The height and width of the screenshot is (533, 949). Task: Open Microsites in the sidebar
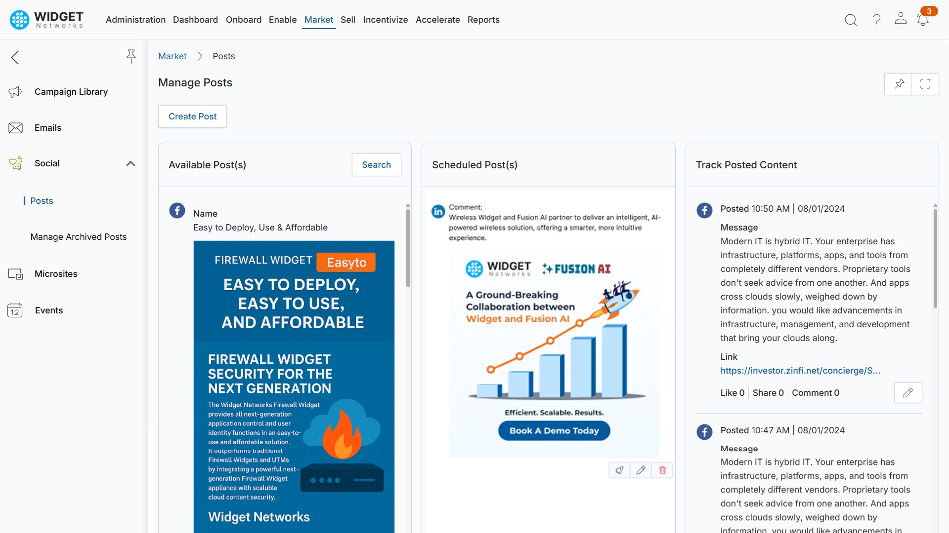pyautogui.click(x=55, y=274)
